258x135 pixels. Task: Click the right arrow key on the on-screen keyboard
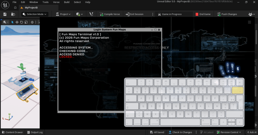coord(239,122)
